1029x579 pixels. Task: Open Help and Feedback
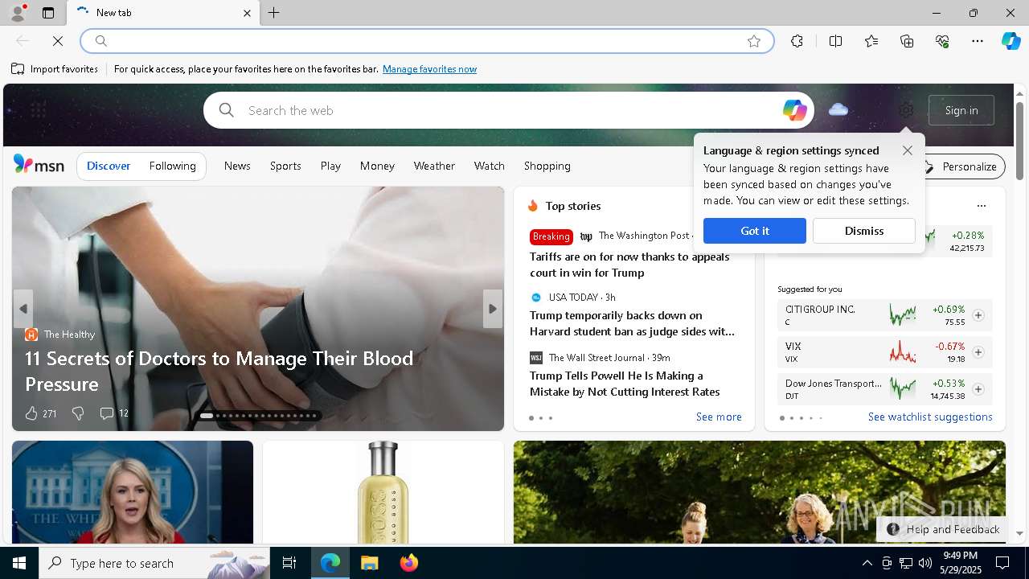943,529
